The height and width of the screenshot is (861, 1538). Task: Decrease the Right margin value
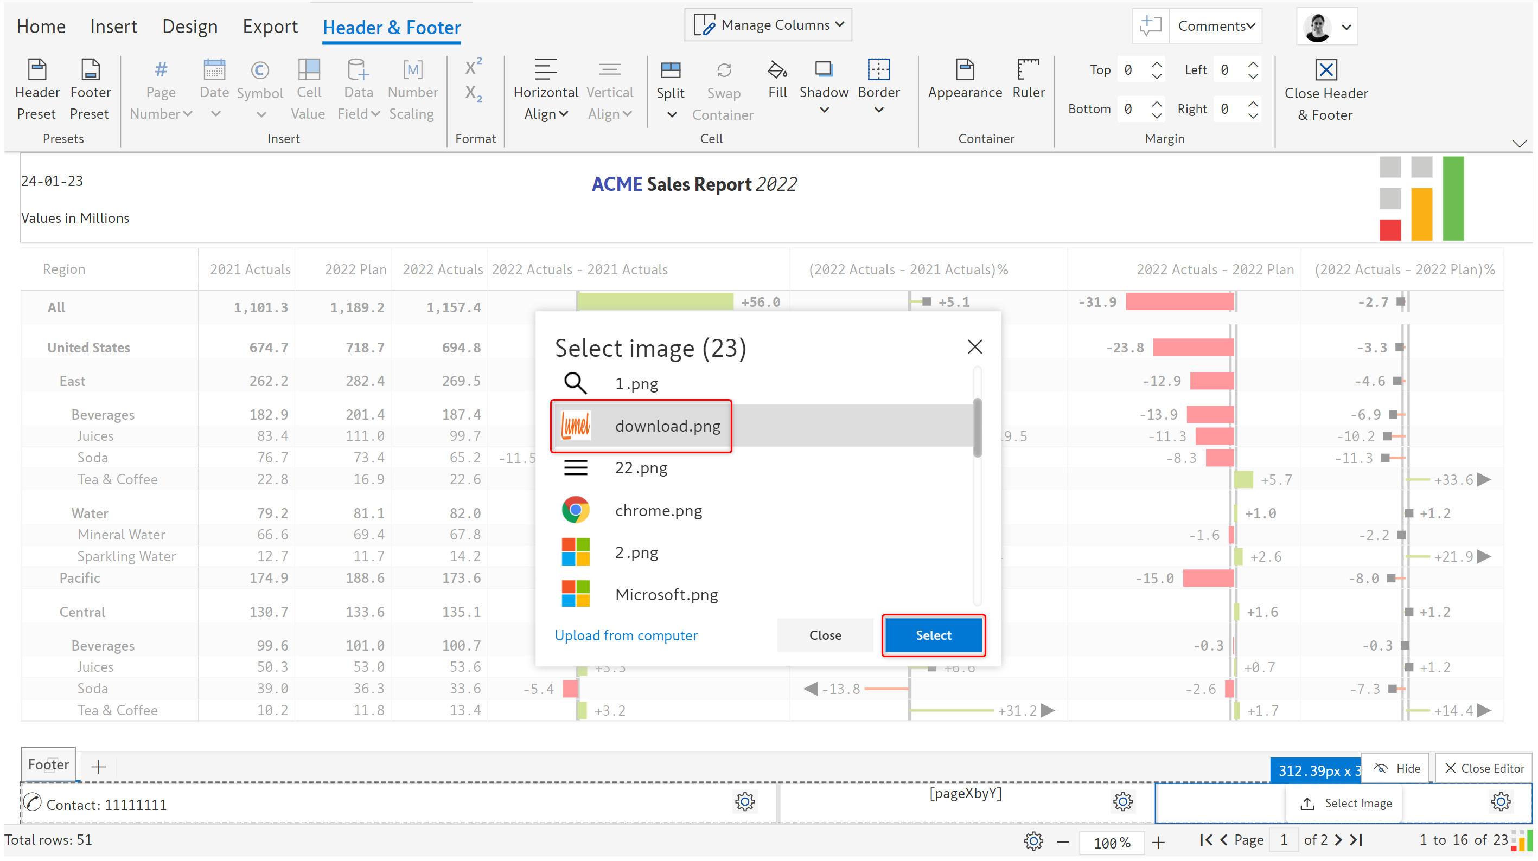coord(1253,115)
